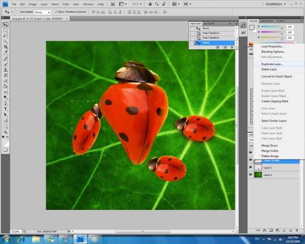Open the collapsed Actions panel icon
This screenshot has height=244, width=305.
pos(243,33)
